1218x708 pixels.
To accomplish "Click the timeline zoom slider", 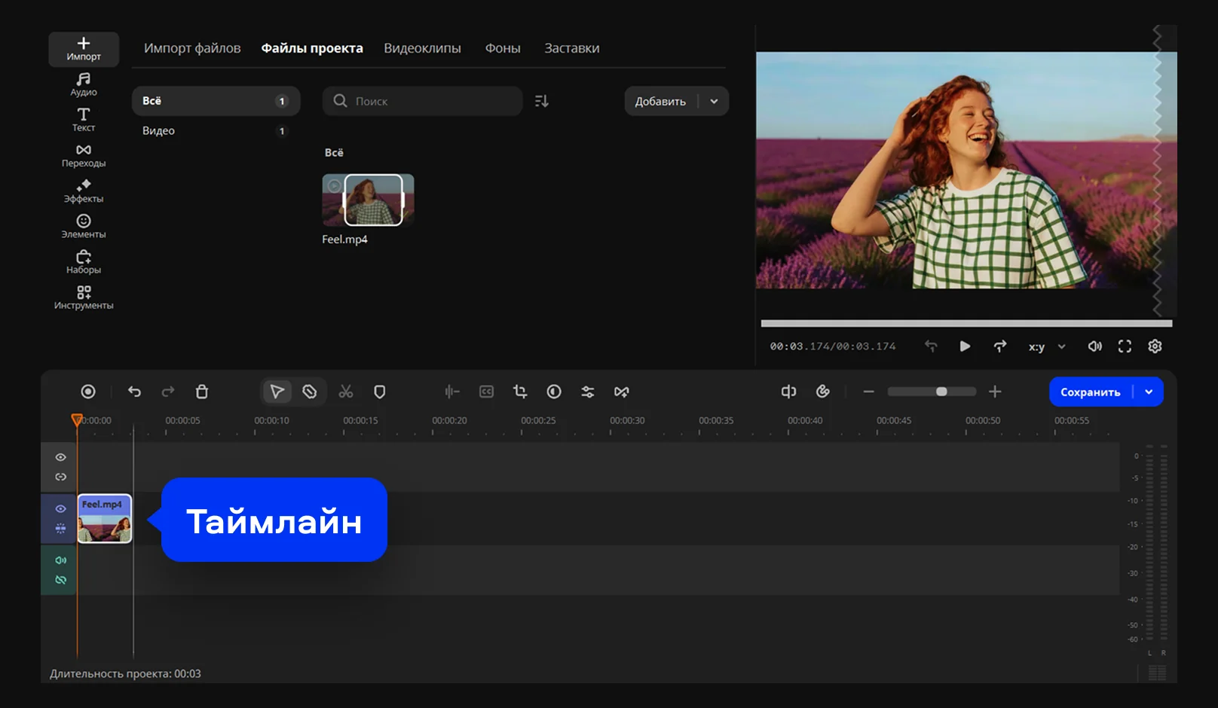I will 932,392.
